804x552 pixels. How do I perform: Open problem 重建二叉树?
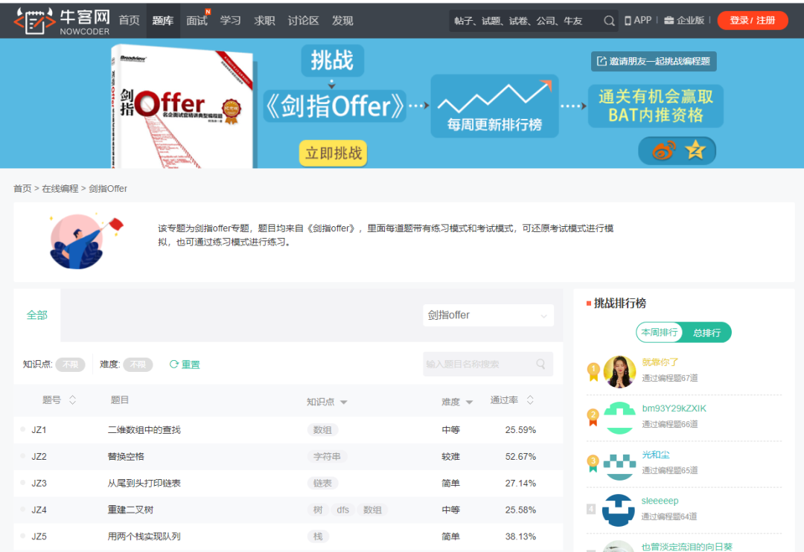[x=130, y=510]
